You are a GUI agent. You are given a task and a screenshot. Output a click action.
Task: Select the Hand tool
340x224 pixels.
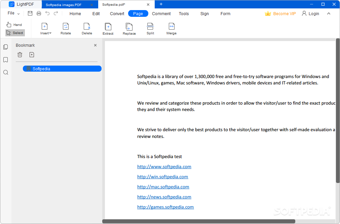tap(14, 25)
